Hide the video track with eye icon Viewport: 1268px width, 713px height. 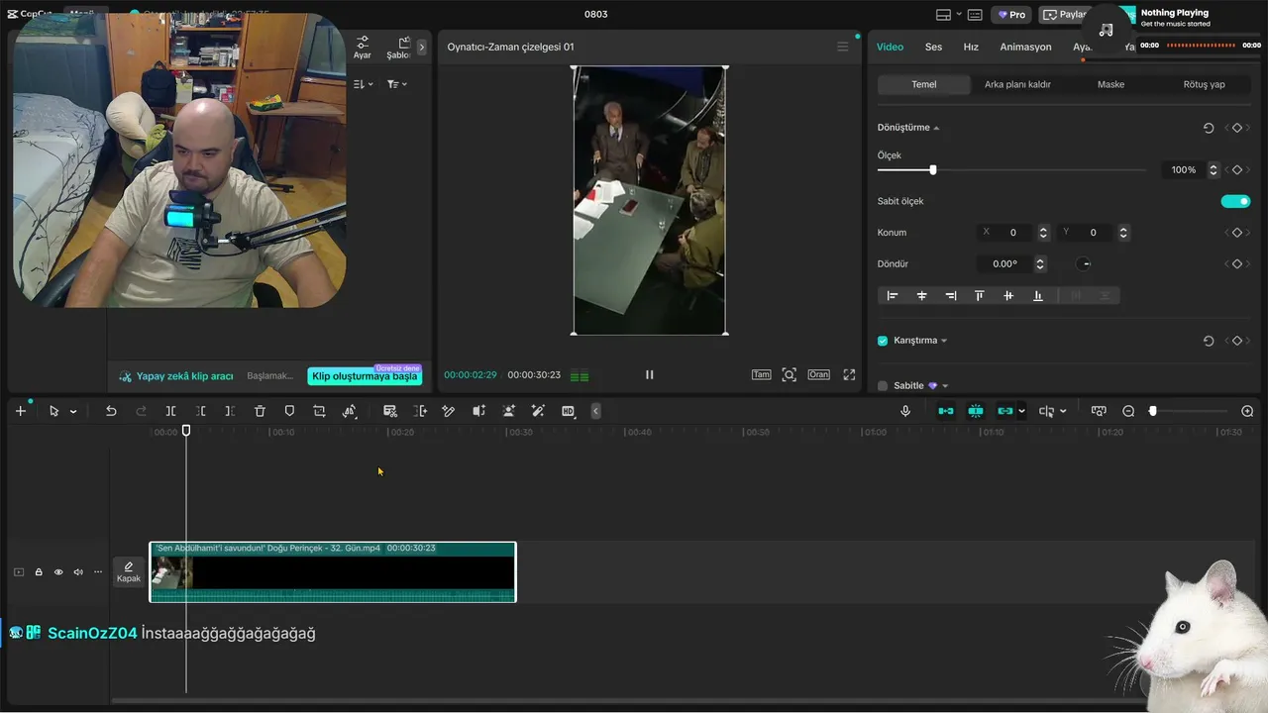pos(58,572)
